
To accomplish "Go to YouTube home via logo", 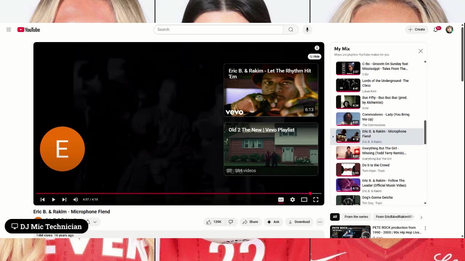I will [29, 30].
